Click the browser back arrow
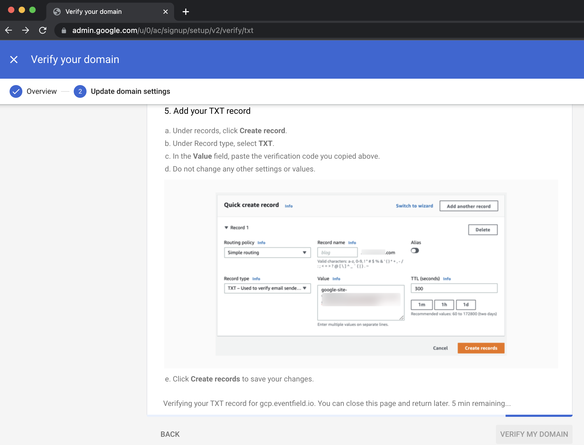584x445 pixels. click(9, 30)
